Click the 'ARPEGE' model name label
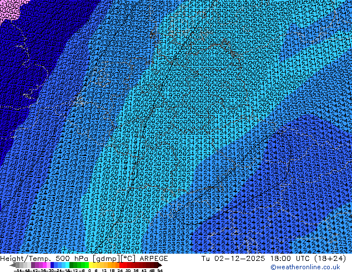The width and height of the screenshot is (352, 272). 154,259
